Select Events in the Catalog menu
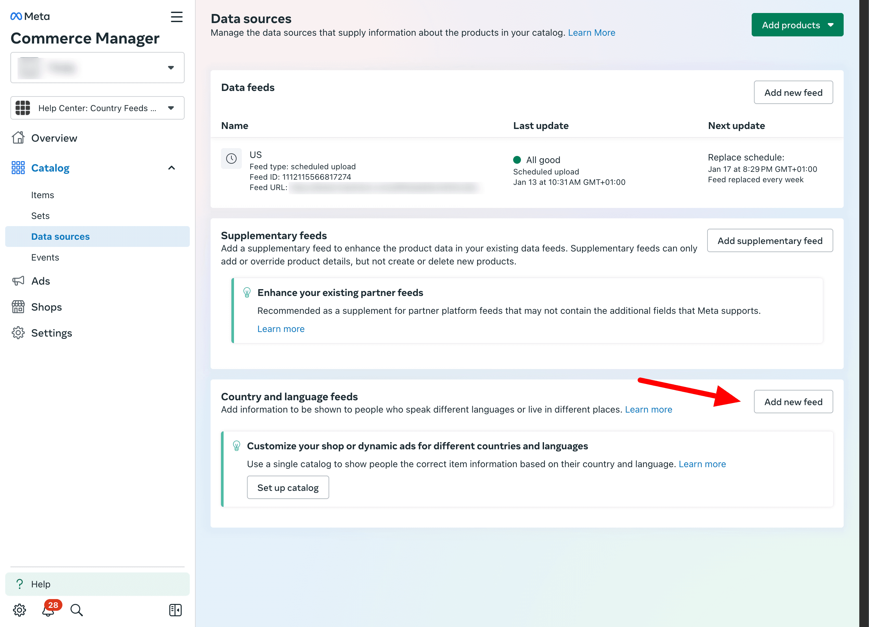The width and height of the screenshot is (869, 627). 45,257
